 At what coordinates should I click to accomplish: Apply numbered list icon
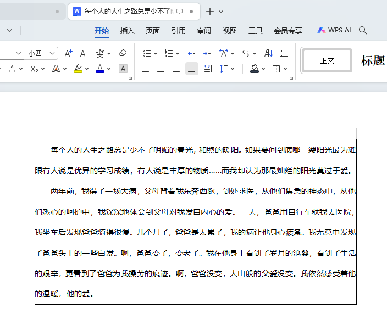click(169, 53)
